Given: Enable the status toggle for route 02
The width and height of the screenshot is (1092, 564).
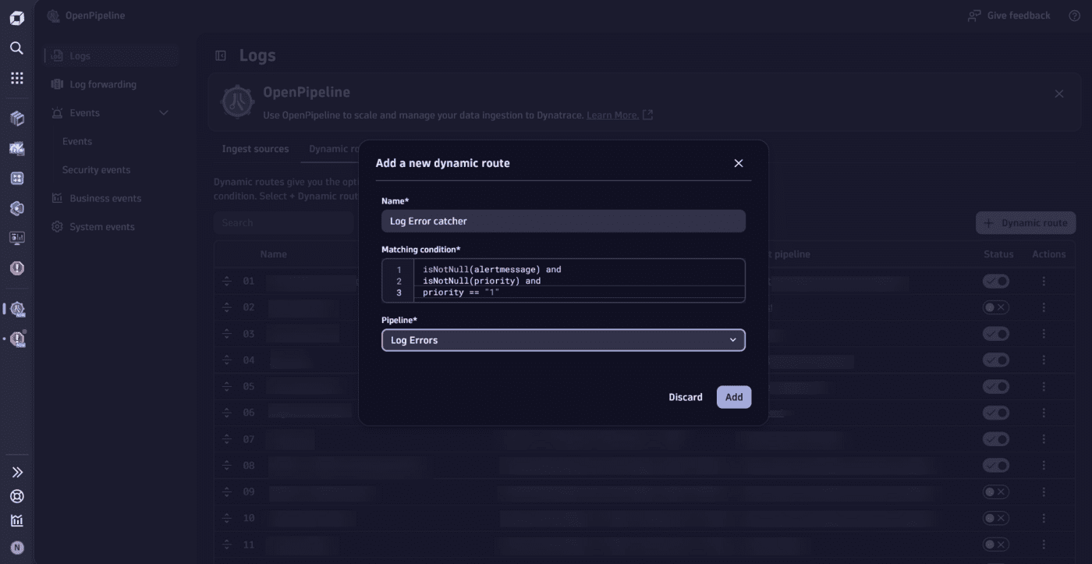Looking at the screenshot, I should pos(996,307).
